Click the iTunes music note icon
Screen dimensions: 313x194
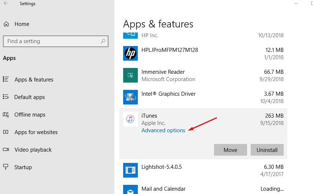pos(130,119)
